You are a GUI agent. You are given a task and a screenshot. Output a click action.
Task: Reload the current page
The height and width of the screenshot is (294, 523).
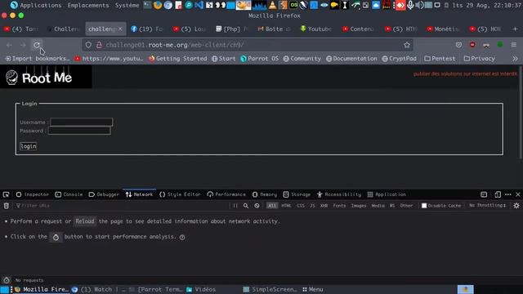click(x=37, y=45)
